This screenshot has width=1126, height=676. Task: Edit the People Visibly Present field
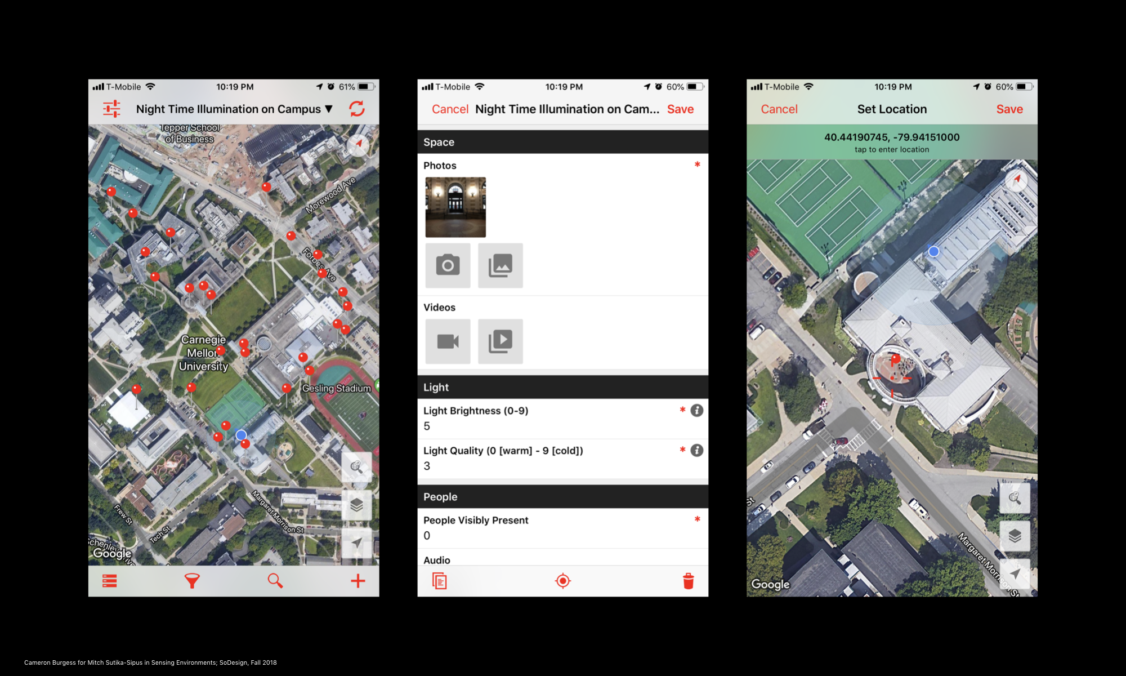pyautogui.click(x=562, y=528)
